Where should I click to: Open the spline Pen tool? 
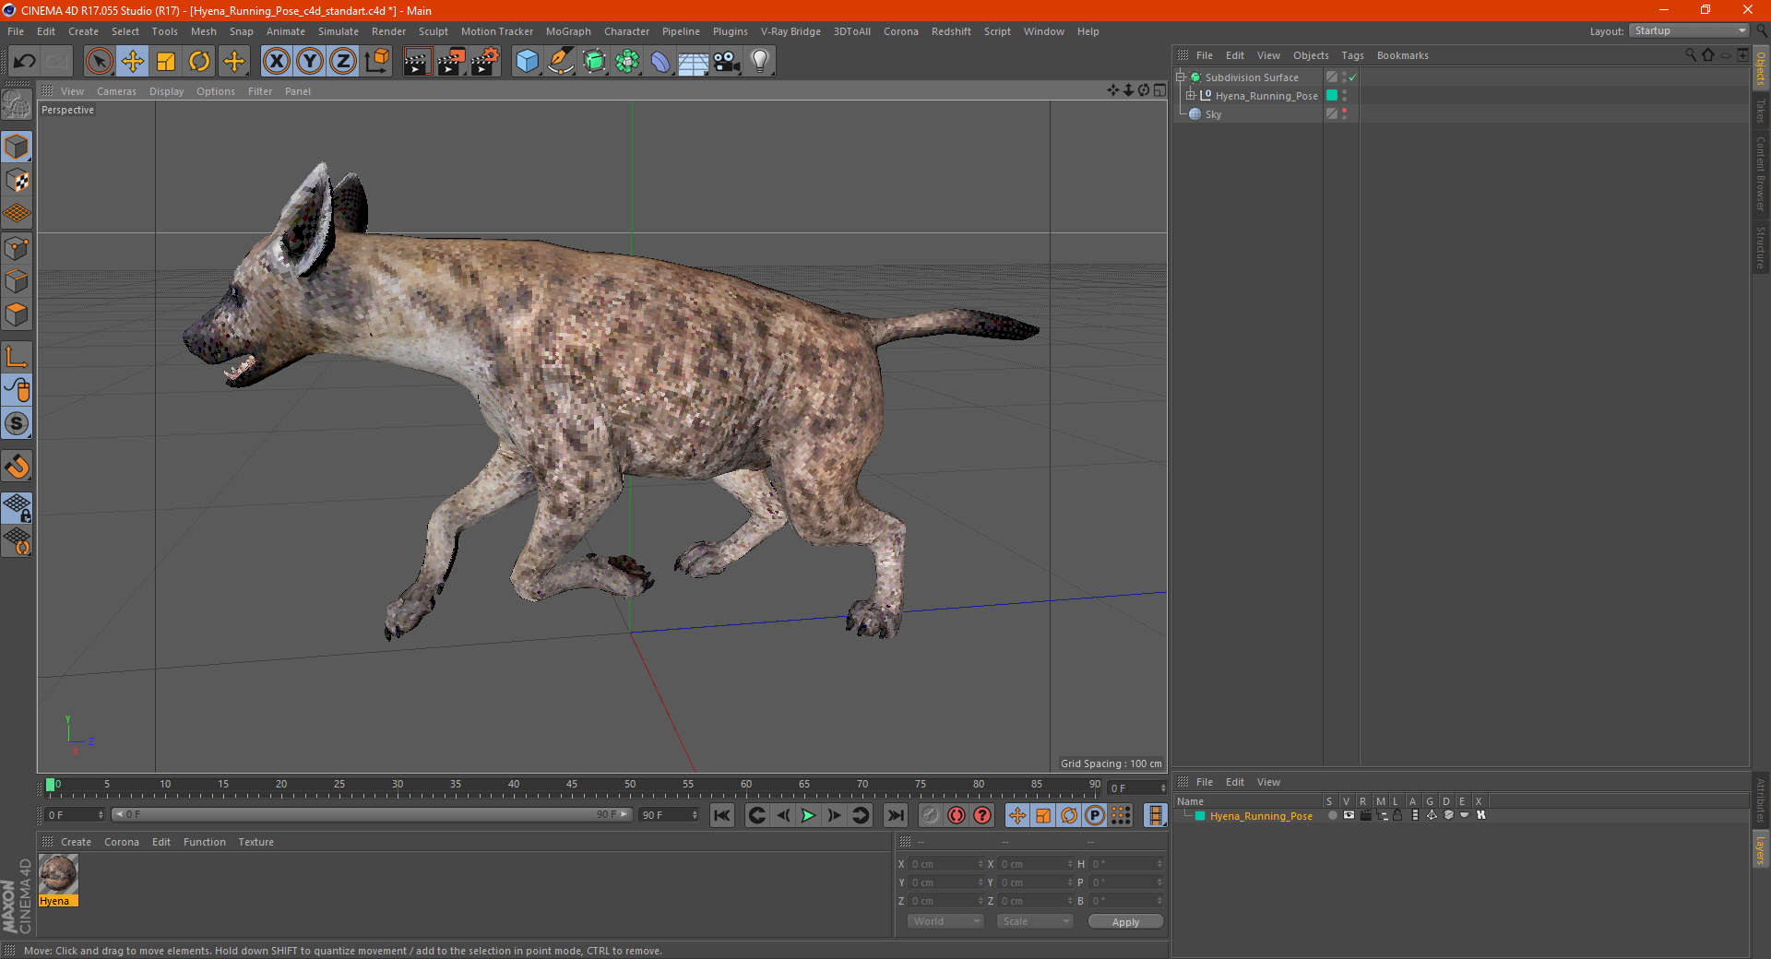click(561, 62)
